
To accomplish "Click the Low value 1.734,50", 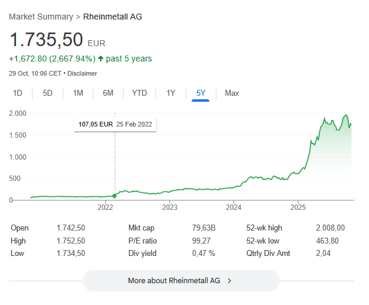I will click(71, 253).
